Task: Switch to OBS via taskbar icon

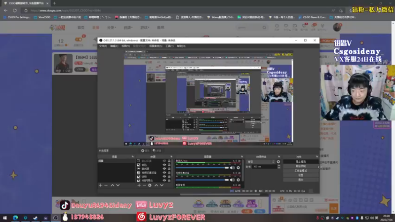Action: tap(55, 218)
